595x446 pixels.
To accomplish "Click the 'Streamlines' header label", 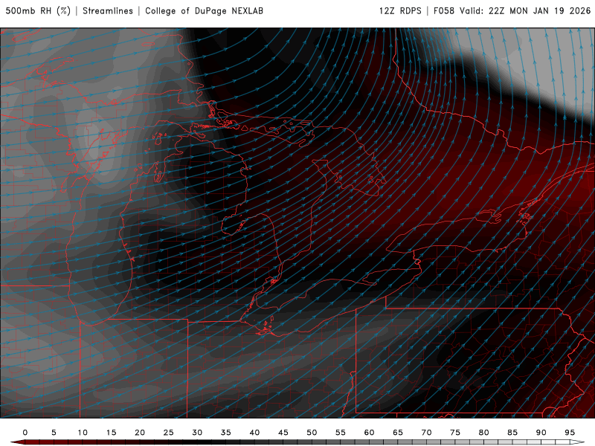I will [x=108, y=10].
